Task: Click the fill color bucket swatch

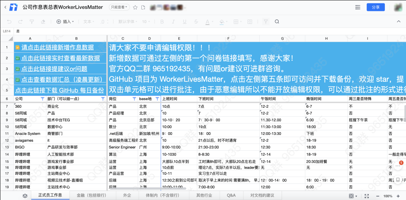Action: [x=222, y=22]
